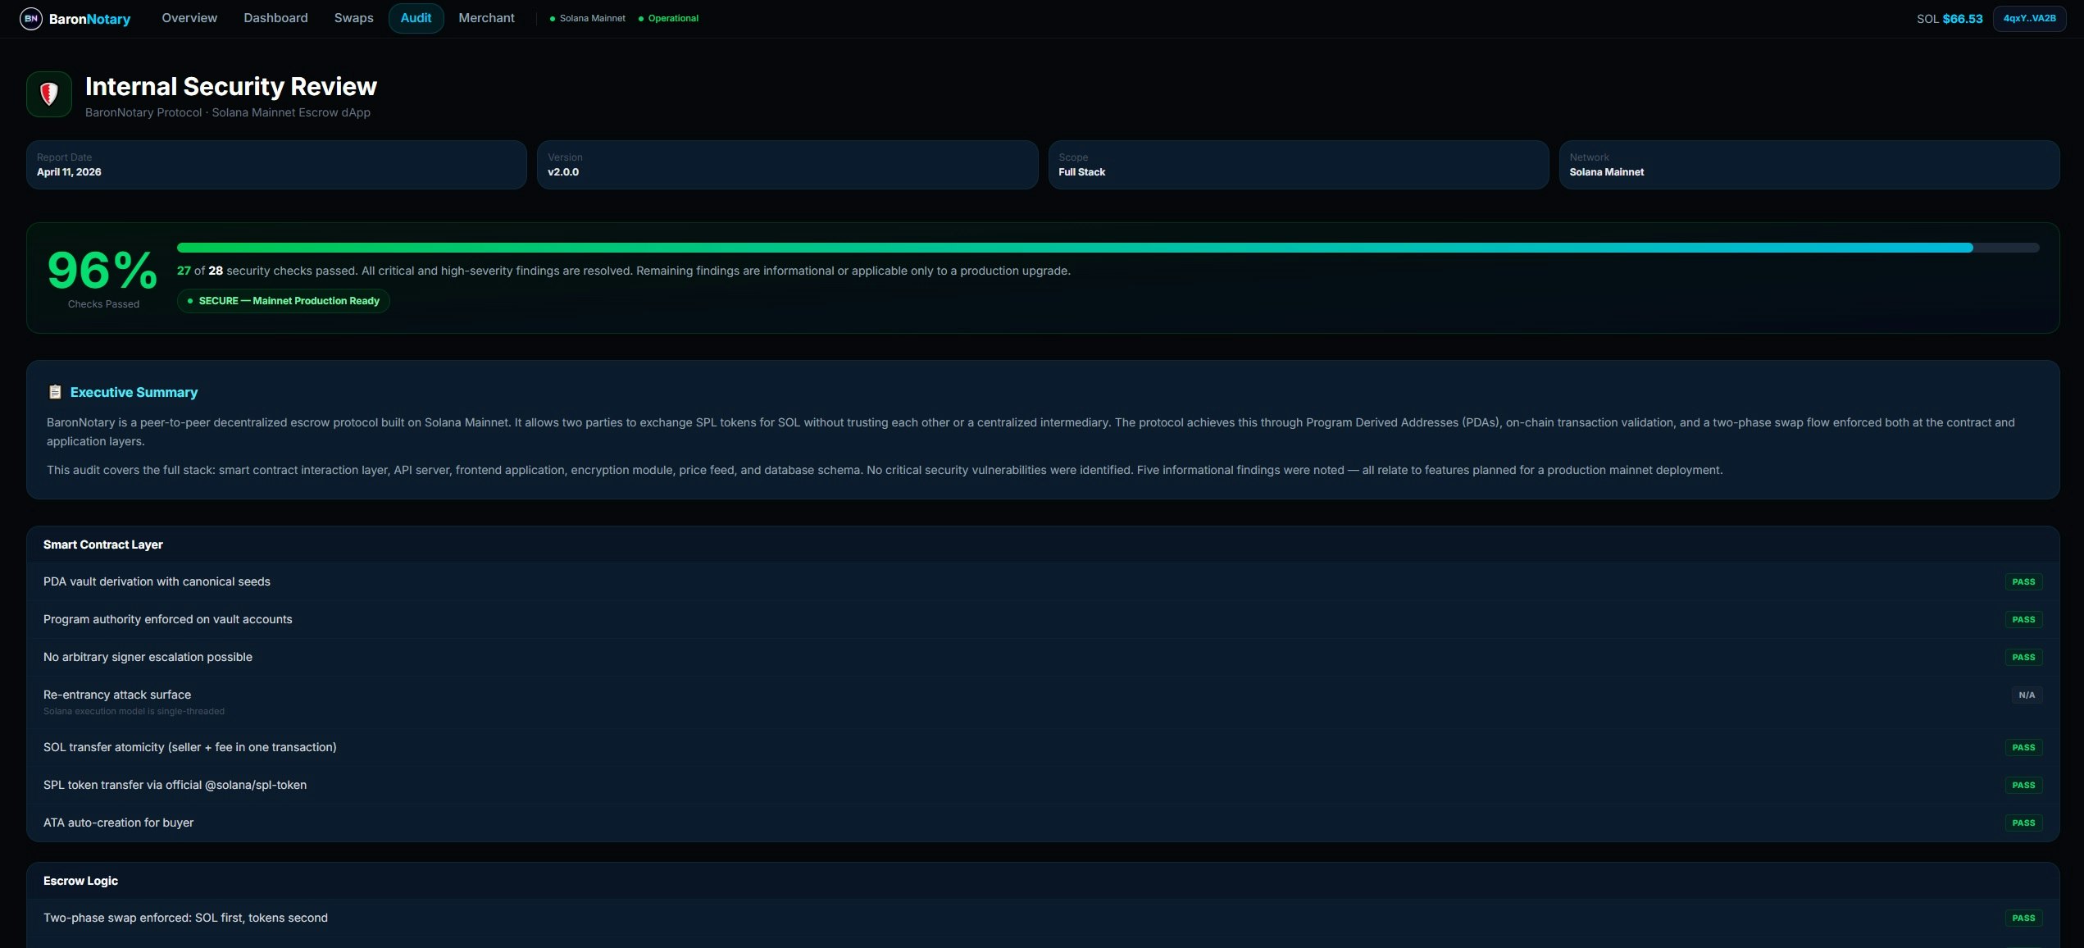
Task: Open the Dashboard tab
Action: (275, 18)
